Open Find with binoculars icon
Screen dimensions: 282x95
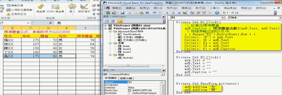147,13
